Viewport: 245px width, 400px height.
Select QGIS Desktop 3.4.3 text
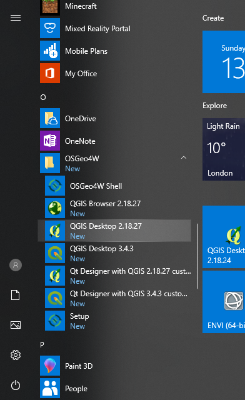102,249
